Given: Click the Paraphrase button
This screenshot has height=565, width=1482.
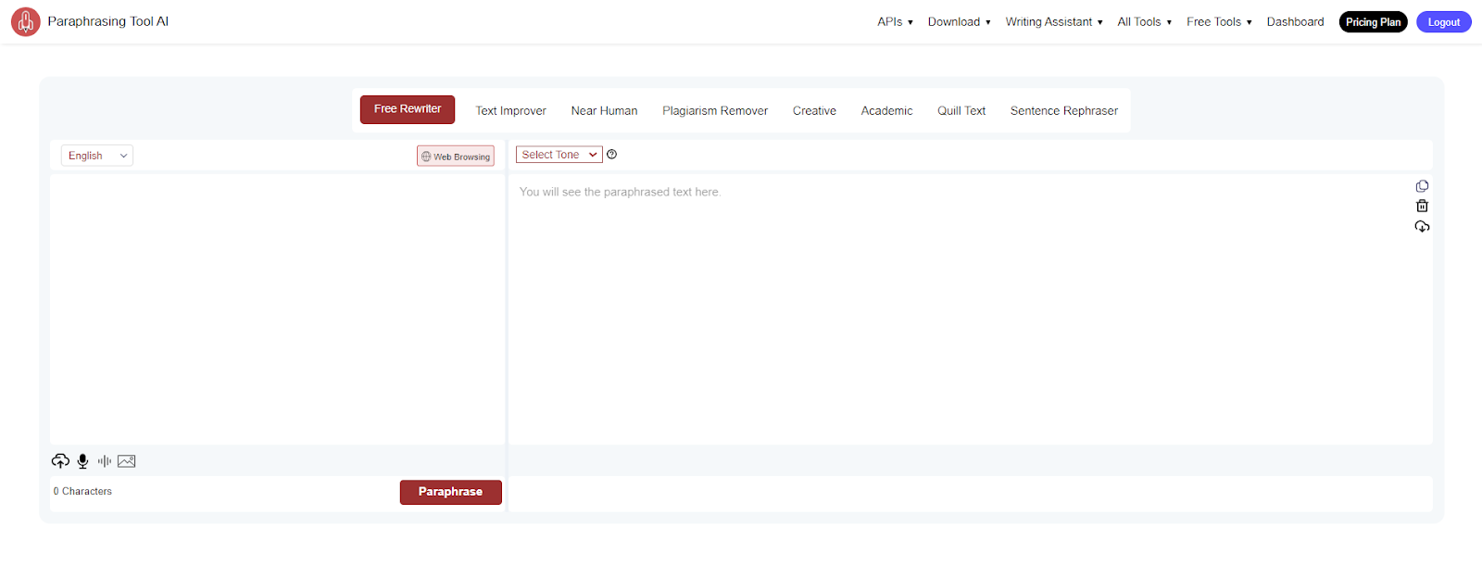Looking at the screenshot, I should tap(451, 492).
